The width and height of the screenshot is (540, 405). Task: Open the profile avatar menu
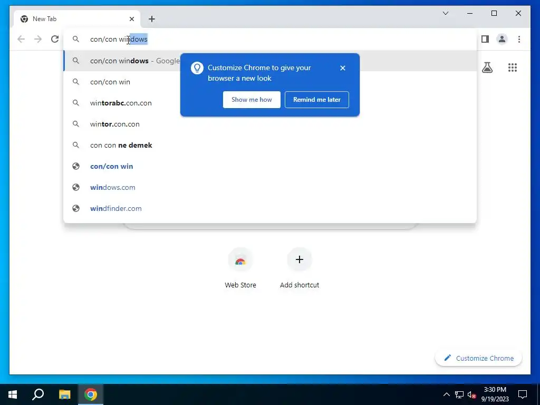tap(502, 39)
